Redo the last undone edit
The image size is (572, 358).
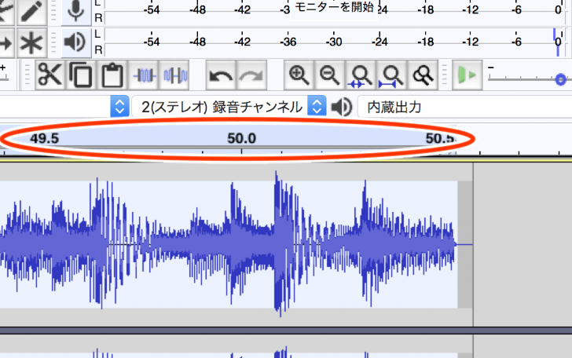[251, 75]
